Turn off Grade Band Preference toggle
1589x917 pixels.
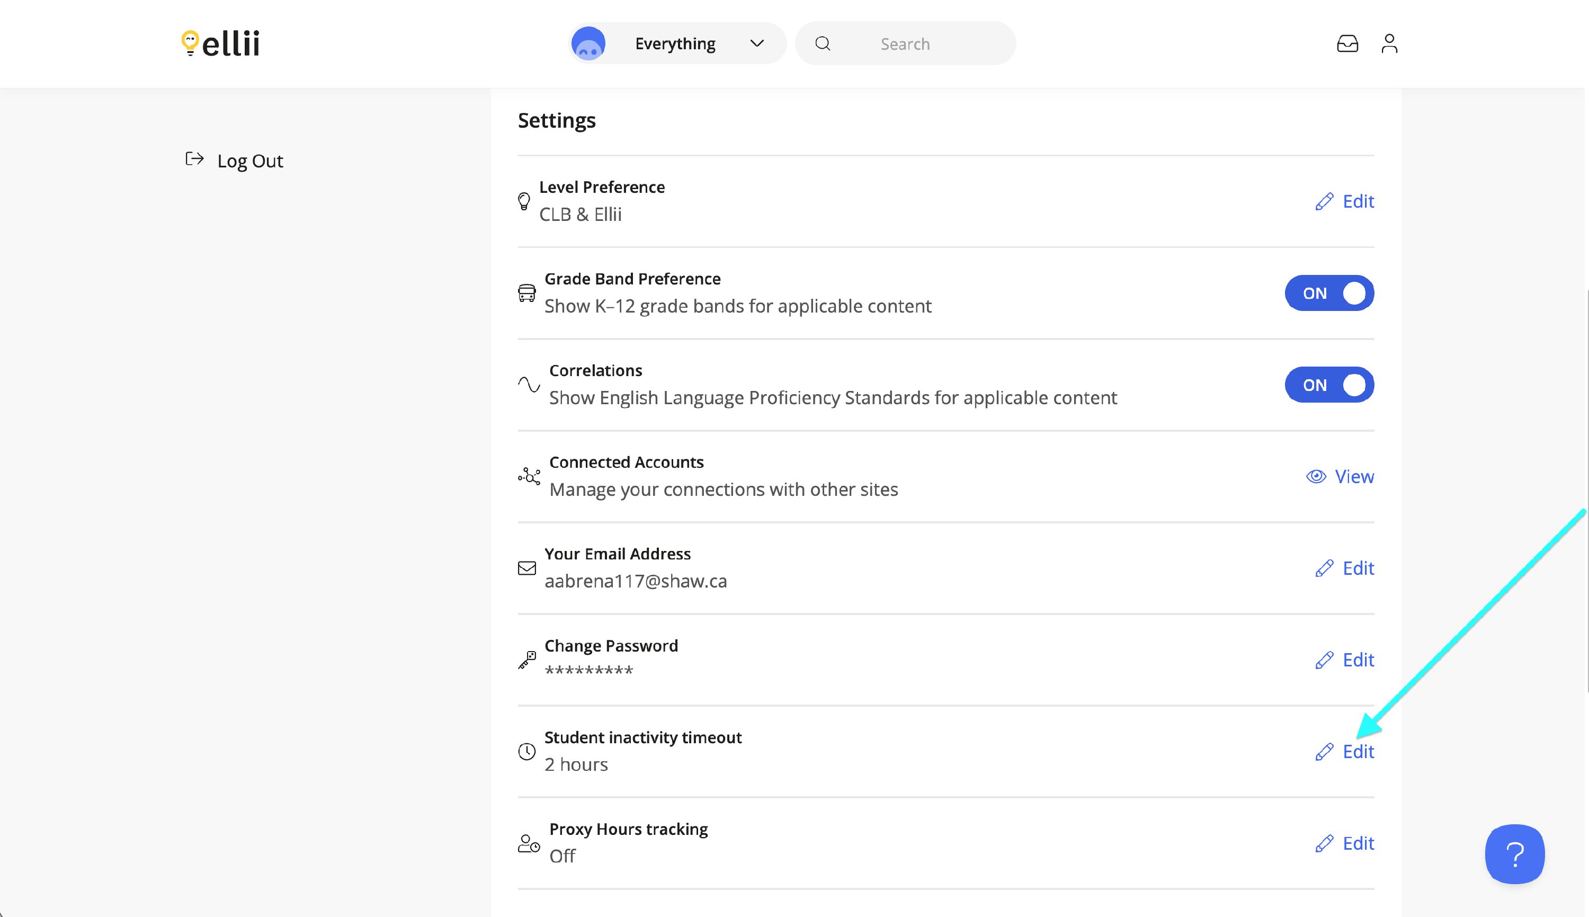click(x=1329, y=293)
